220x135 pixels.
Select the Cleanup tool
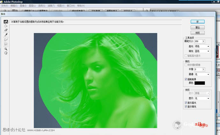[x=6, y=39]
